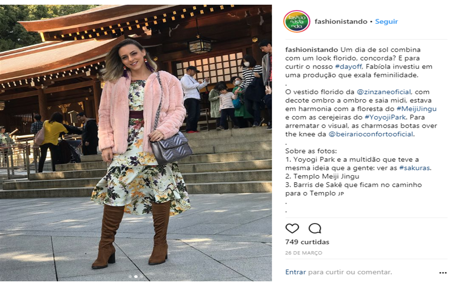Open comments with the speech bubble icon
The height and width of the screenshot is (286, 451).
(x=315, y=228)
